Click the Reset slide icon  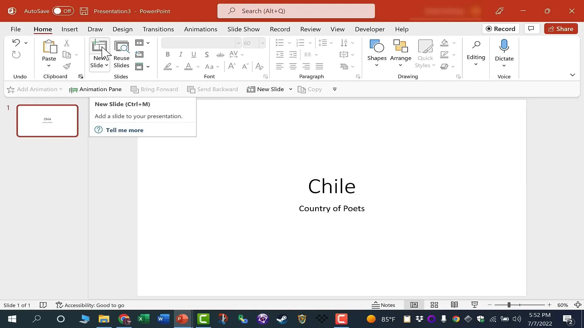pos(139,54)
